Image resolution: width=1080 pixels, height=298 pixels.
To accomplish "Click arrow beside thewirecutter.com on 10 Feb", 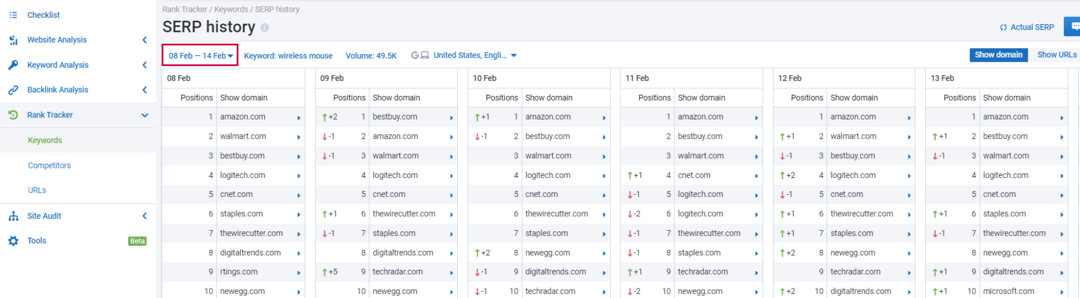I will (x=604, y=215).
